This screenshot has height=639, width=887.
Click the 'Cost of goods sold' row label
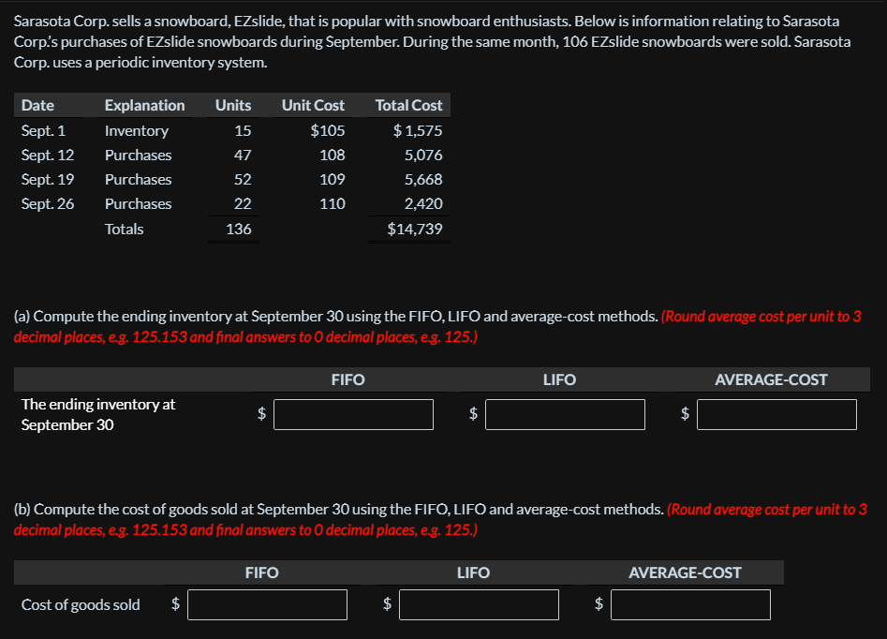81,605
